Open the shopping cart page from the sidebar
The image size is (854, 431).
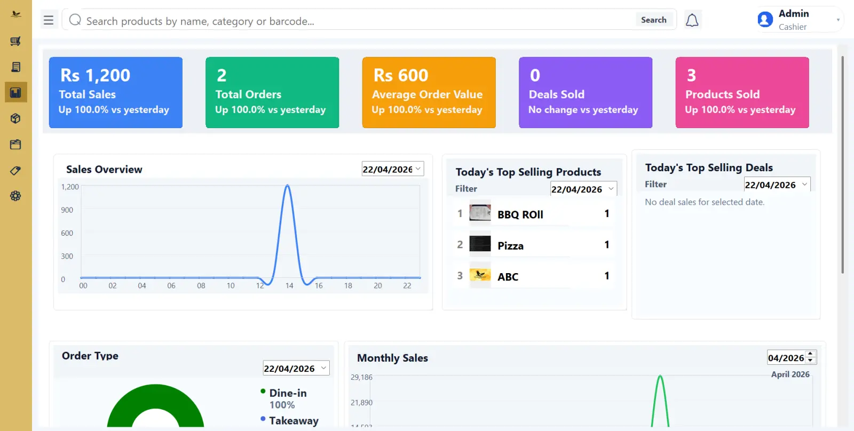pos(15,41)
